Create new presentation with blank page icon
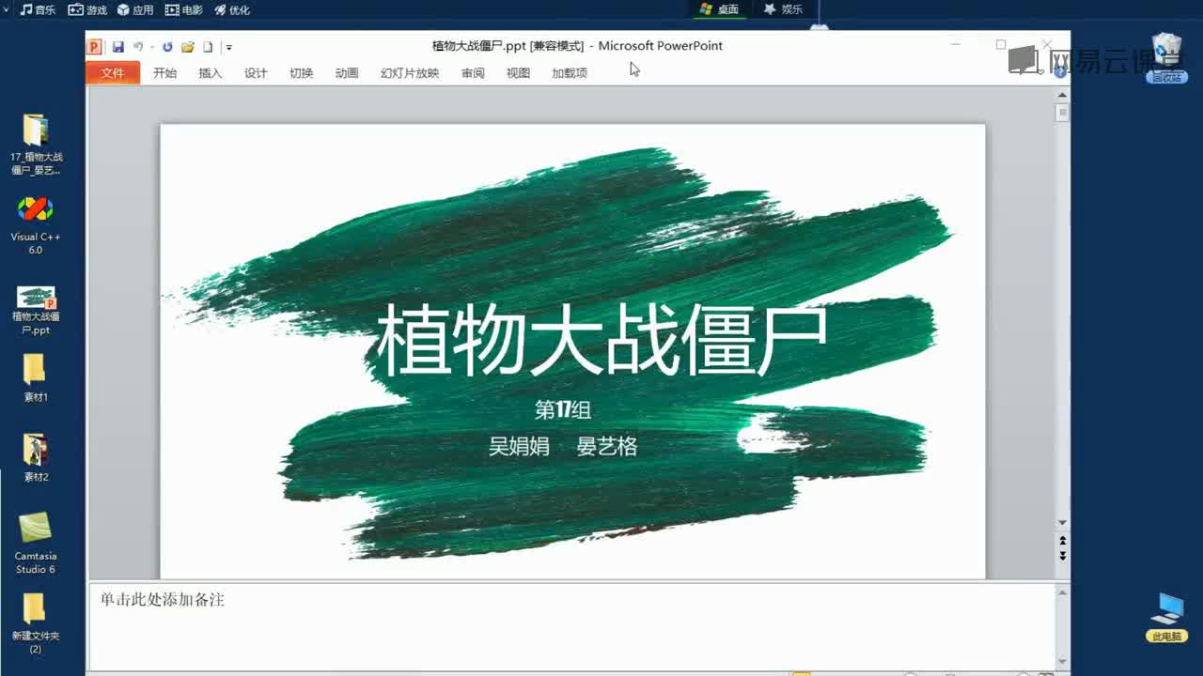Screen dimensions: 1203x676 click(x=208, y=47)
